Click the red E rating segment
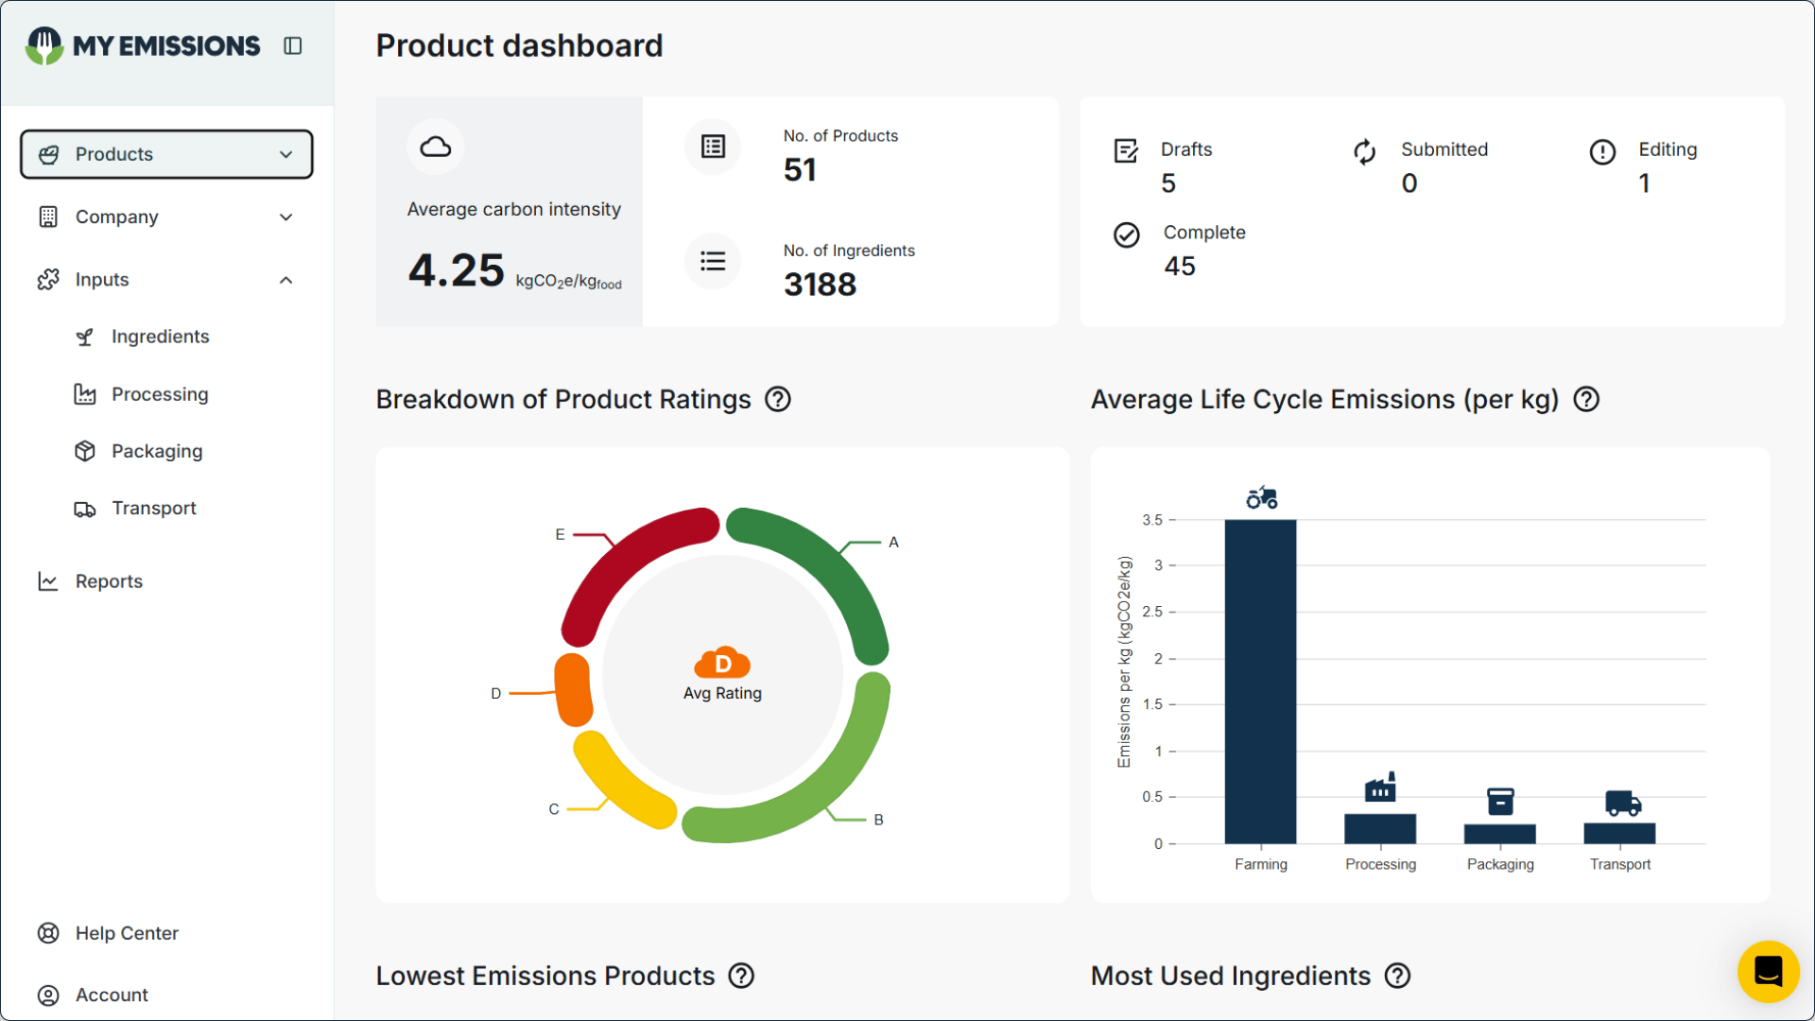Viewport: 1815px width, 1021px height. (624, 558)
